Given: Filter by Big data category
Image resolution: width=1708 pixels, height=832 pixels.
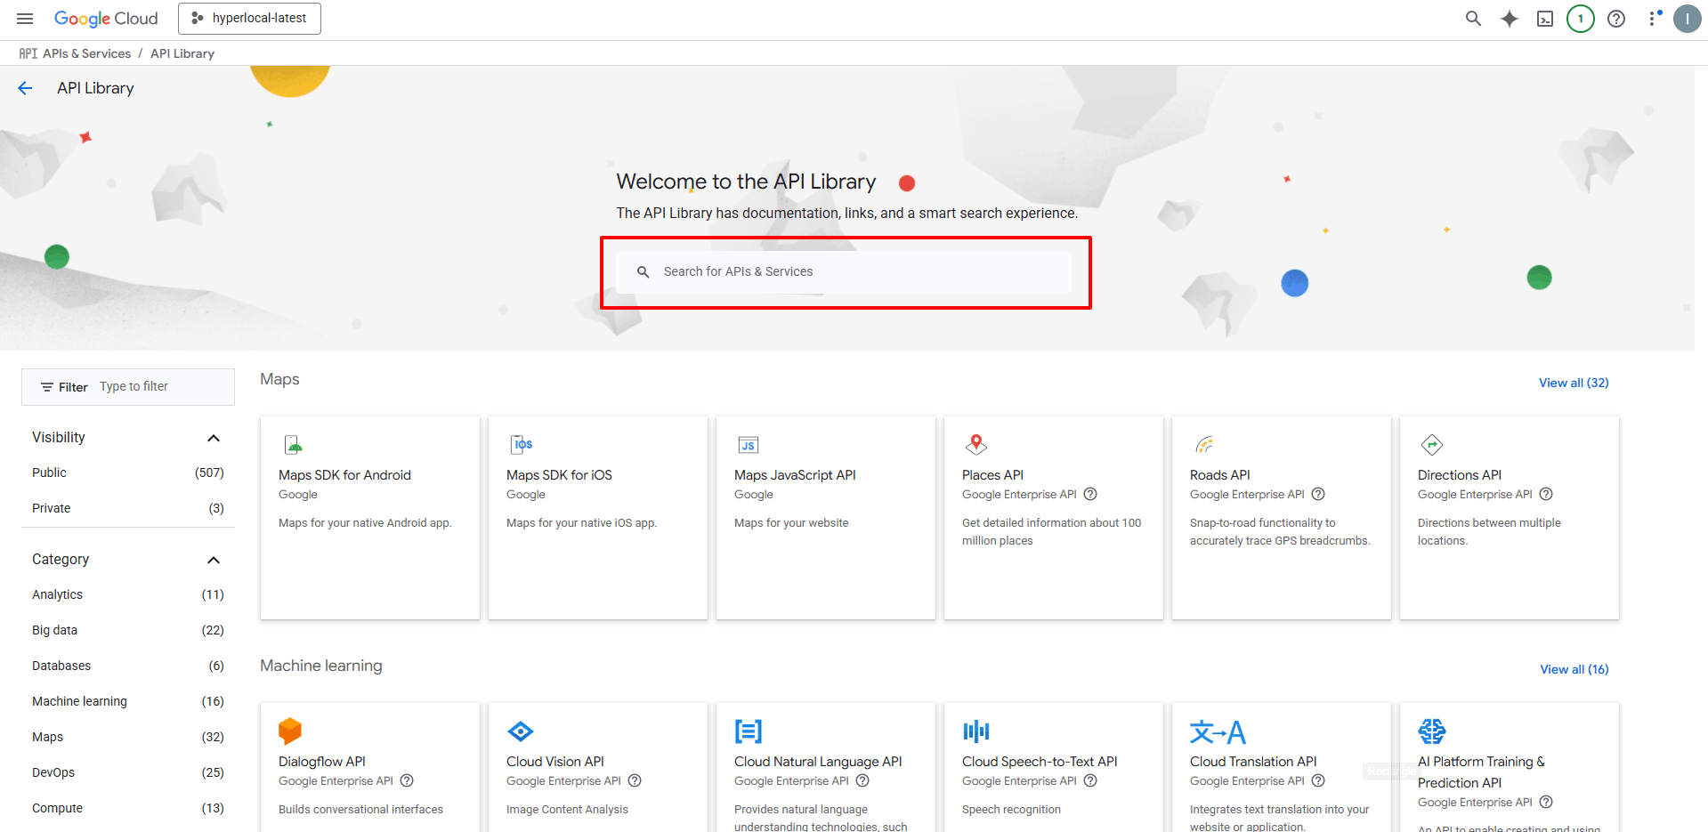Looking at the screenshot, I should click(128, 630).
